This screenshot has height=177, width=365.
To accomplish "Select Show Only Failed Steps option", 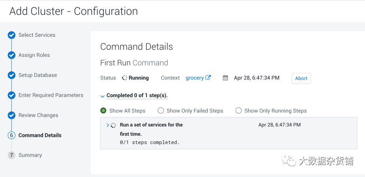I will point(161,110).
